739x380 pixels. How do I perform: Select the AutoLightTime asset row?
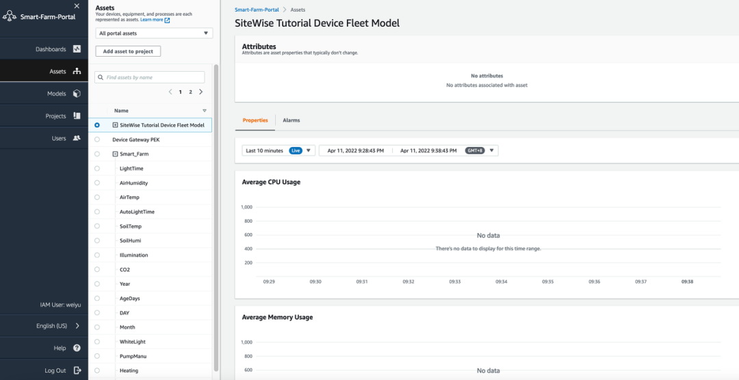click(151, 212)
